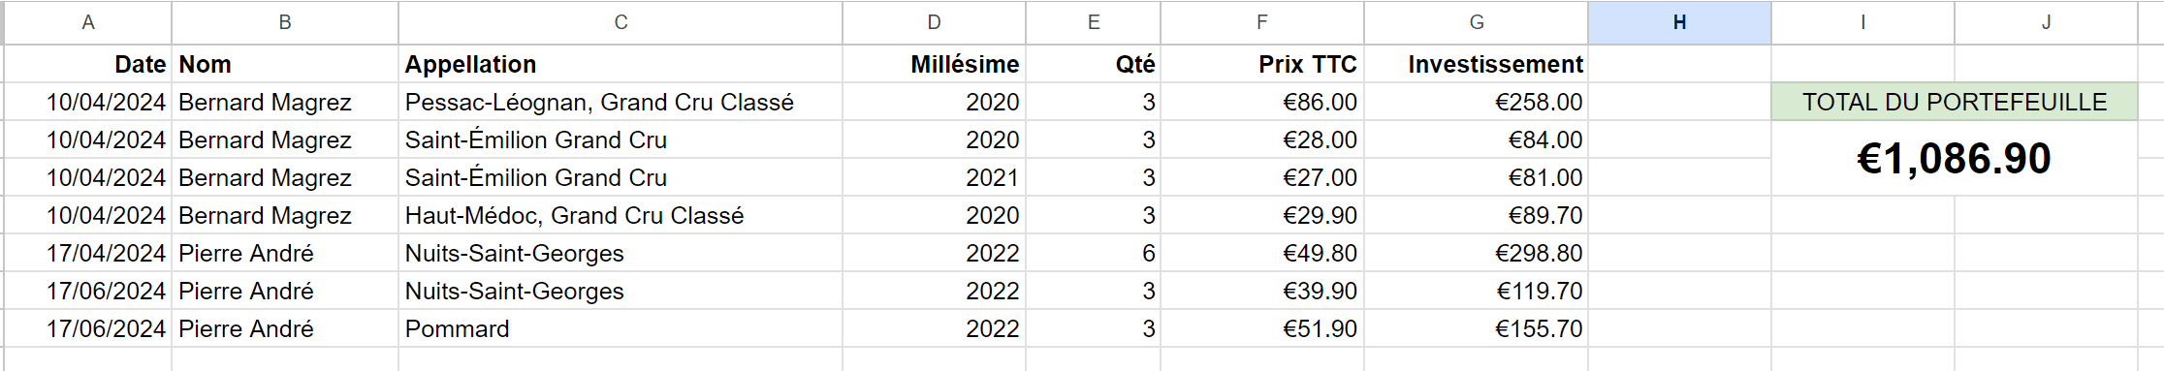Click the Prix TTC header cell
This screenshot has width=2164, height=371.
tap(1262, 64)
